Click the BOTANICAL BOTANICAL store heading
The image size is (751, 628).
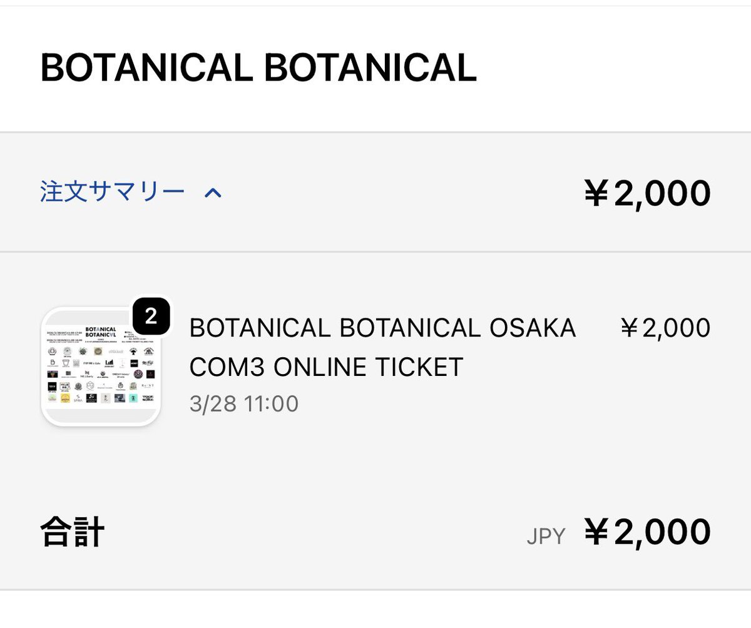pyautogui.click(x=258, y=68)
